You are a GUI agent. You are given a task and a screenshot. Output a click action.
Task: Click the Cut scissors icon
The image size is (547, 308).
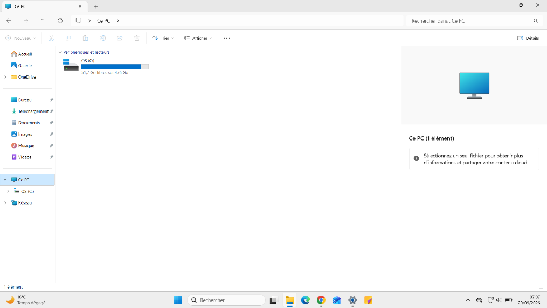pos(51,38)
